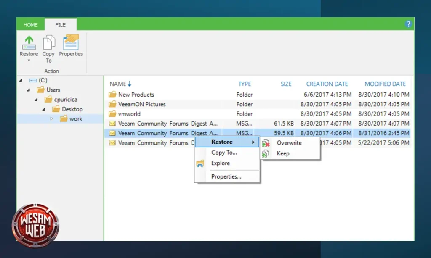Open Properties via the ribbon icon
The image size is (431, 258).
(71, 42)
